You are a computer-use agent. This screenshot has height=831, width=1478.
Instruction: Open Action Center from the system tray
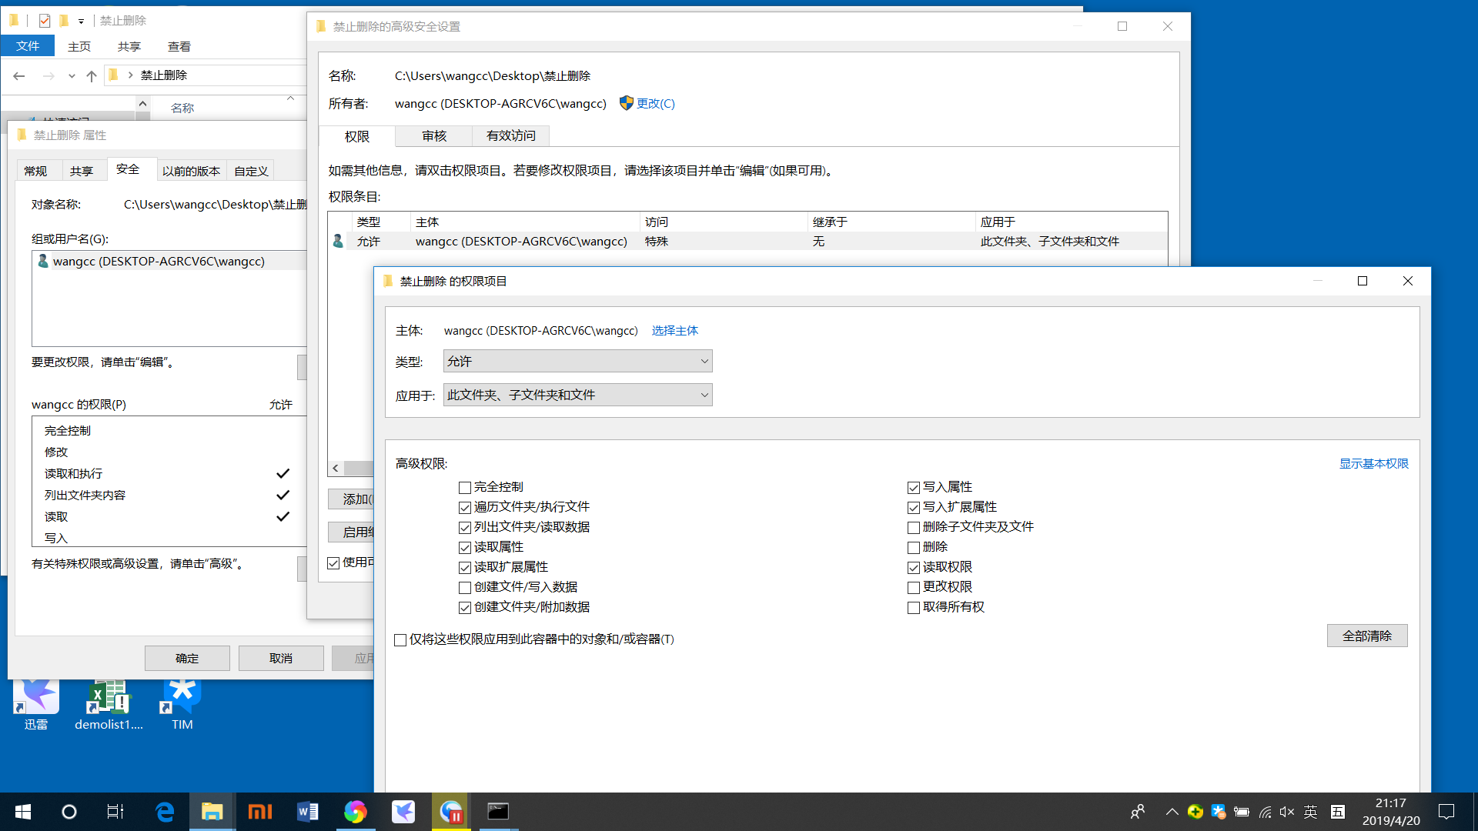click(1445, 811)
